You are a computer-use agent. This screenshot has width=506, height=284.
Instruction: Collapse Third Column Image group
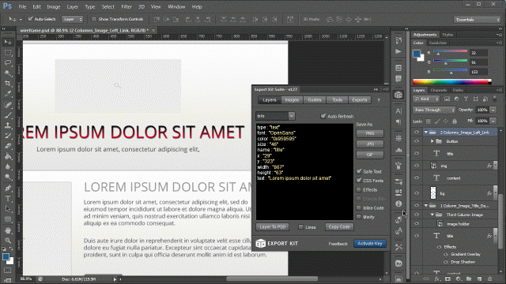pyautogui.click(x=432, y=215)
